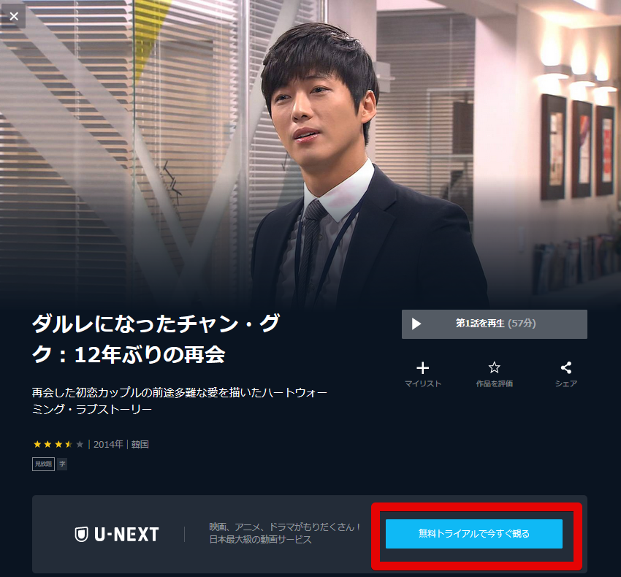Click the yellow star rating row
The height and width of the screenshot is (577, 621).
click(x=58, y=444)
